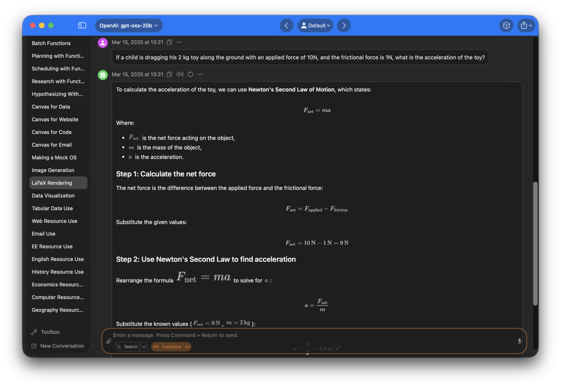The width and height of the screenshot is (561, 387).
Task: Click the cube icon in title bar
Action: (x=506, y=25)
